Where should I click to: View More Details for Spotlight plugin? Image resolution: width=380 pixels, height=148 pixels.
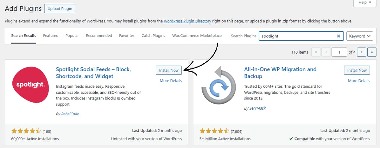point(171,81)
